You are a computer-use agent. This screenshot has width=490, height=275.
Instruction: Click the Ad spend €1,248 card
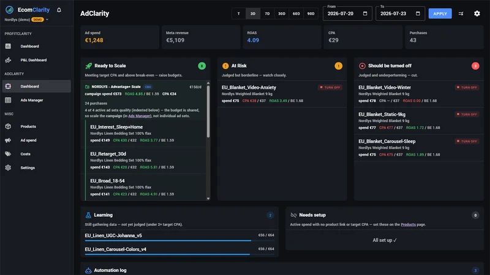click(x=119, y=37)
